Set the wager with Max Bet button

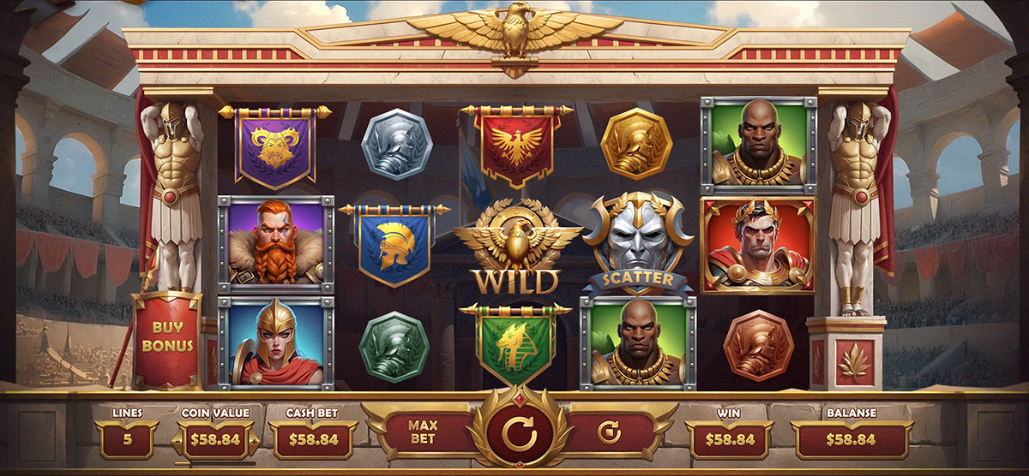point(424,431)
